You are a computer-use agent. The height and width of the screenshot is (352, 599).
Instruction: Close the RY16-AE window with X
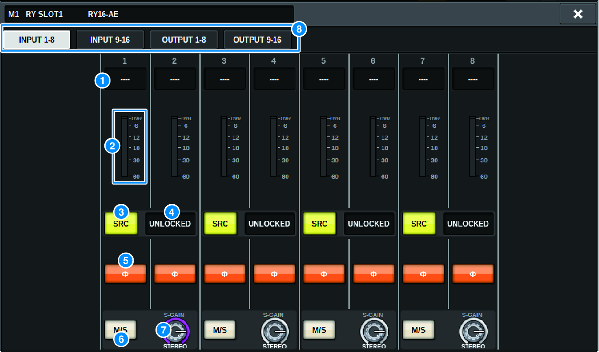click(x=577, y=14)
